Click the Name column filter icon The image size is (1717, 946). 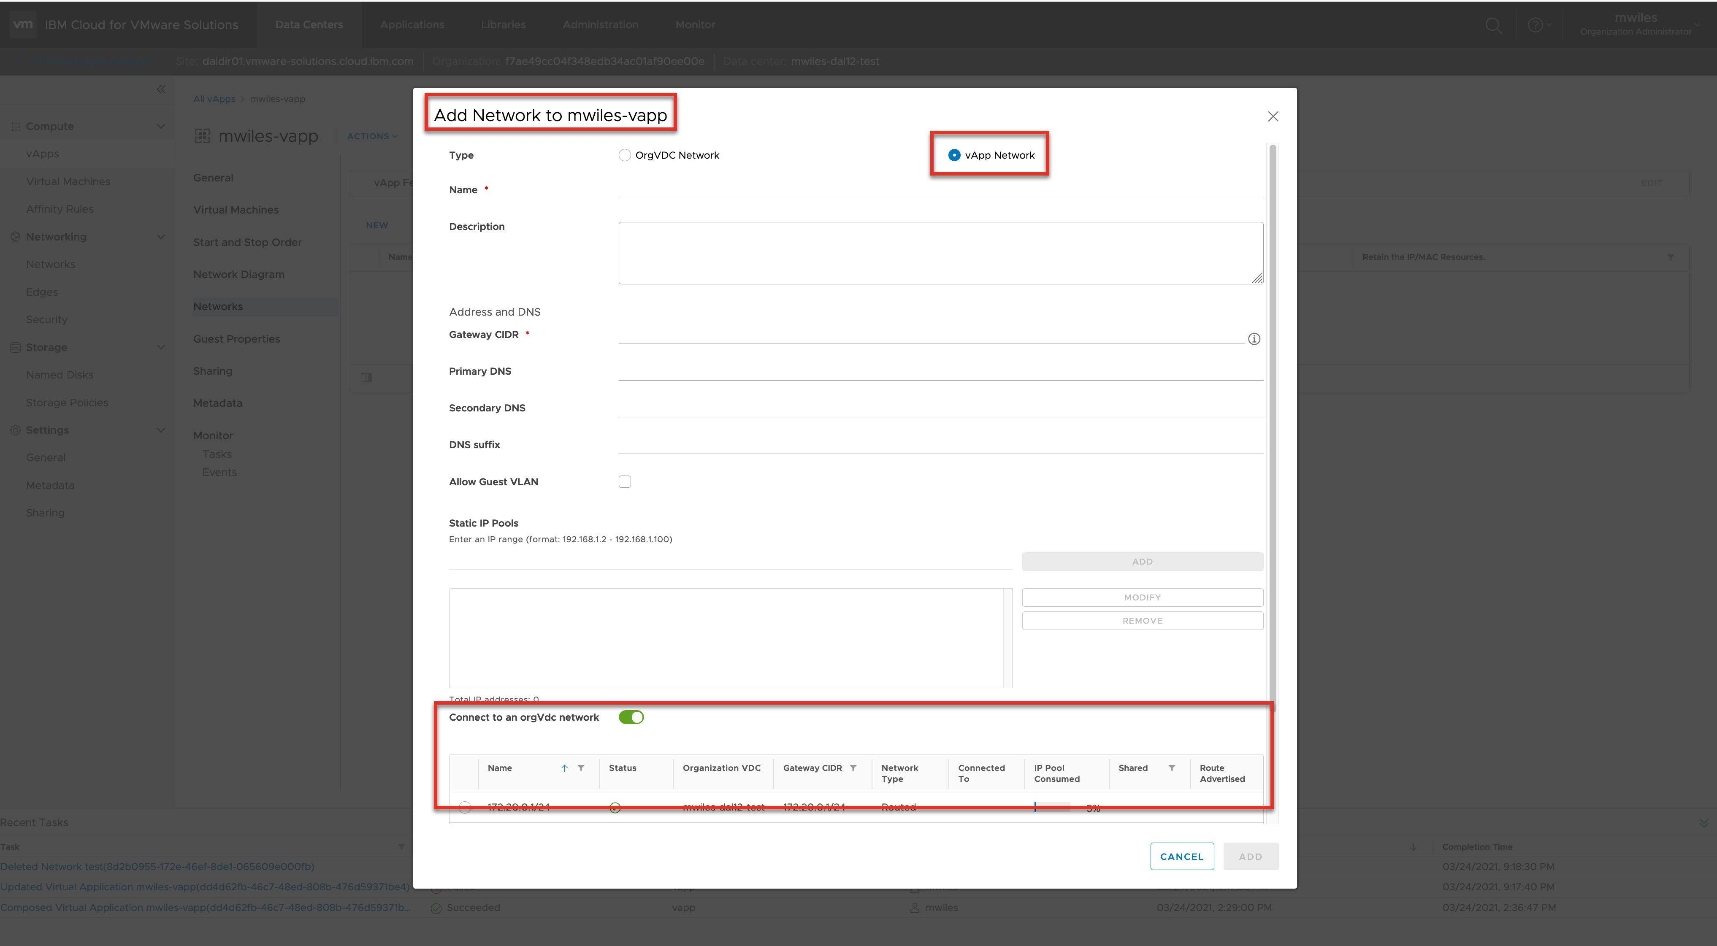point(581,768)
